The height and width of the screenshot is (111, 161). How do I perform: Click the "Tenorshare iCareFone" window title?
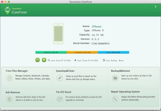80,2
